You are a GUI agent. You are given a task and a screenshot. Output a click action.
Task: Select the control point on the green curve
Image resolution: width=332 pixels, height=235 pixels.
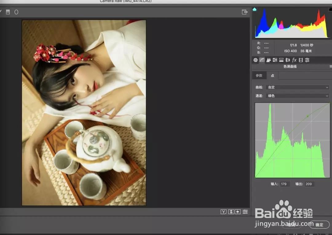pyautogui.click(x=308, y=116)
